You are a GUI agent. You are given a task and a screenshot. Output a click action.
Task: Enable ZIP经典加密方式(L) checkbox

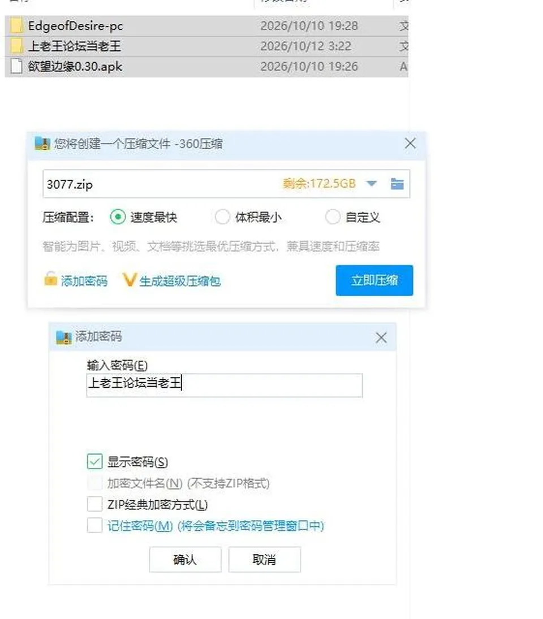(95, 504)
